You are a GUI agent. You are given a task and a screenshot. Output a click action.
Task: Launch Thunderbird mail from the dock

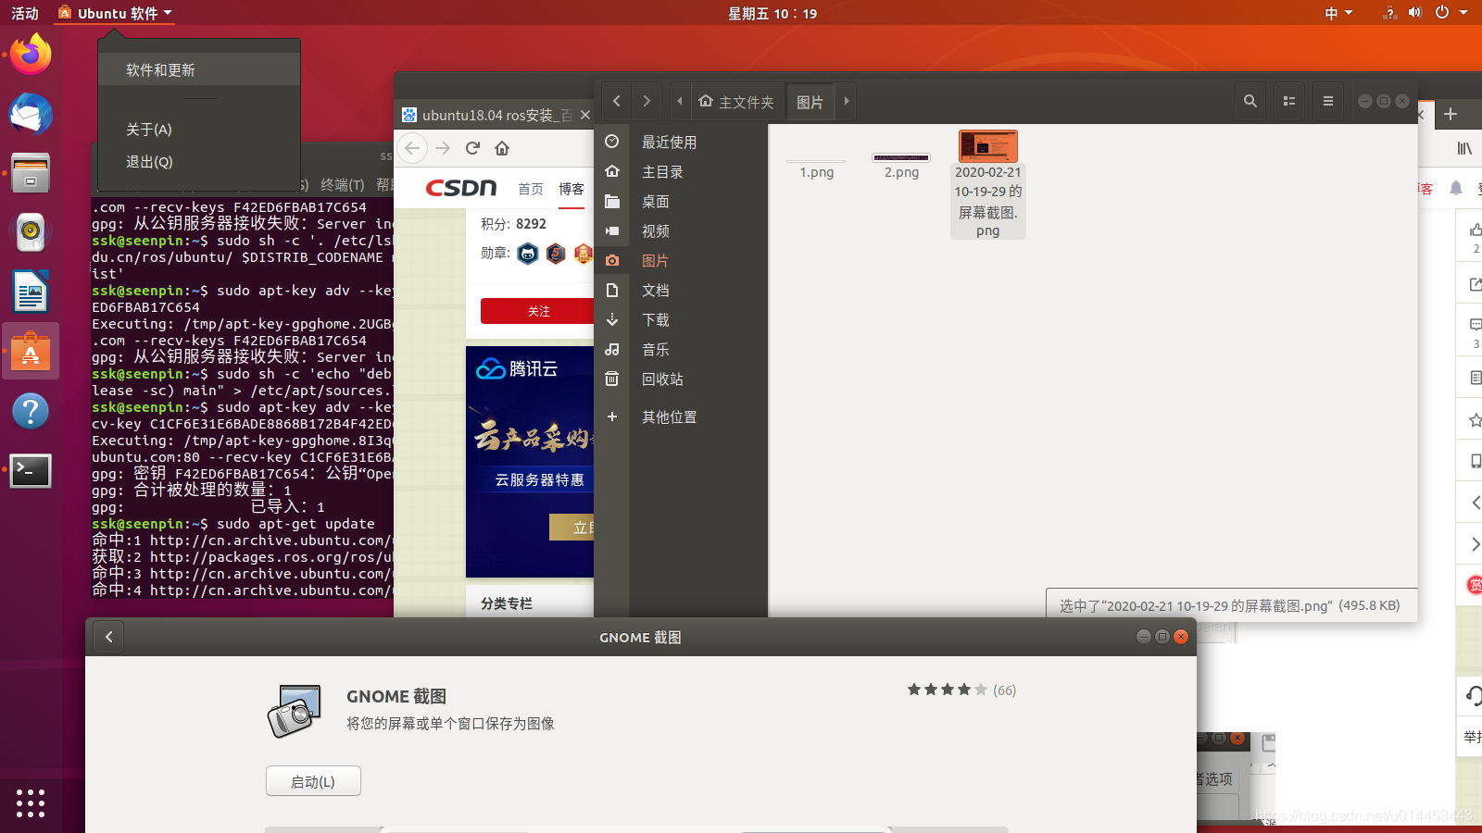31,114
